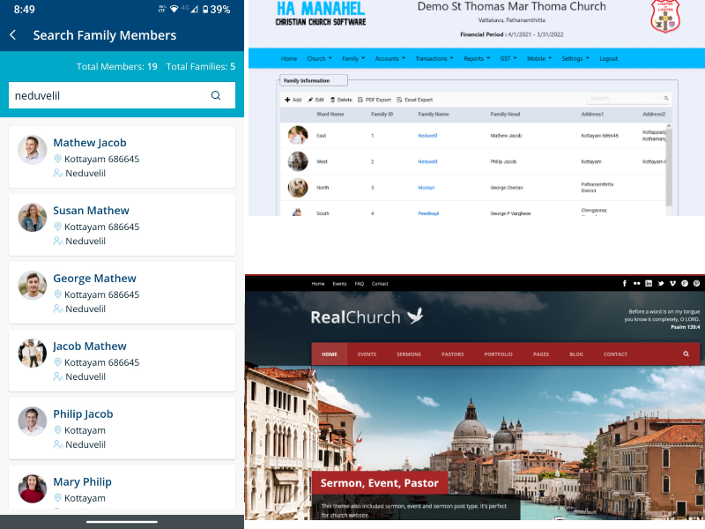The width and height of the screenshot is (705, 529).
Task: Open search via RealChurch navbar magnifier icon
Action: 686,354
